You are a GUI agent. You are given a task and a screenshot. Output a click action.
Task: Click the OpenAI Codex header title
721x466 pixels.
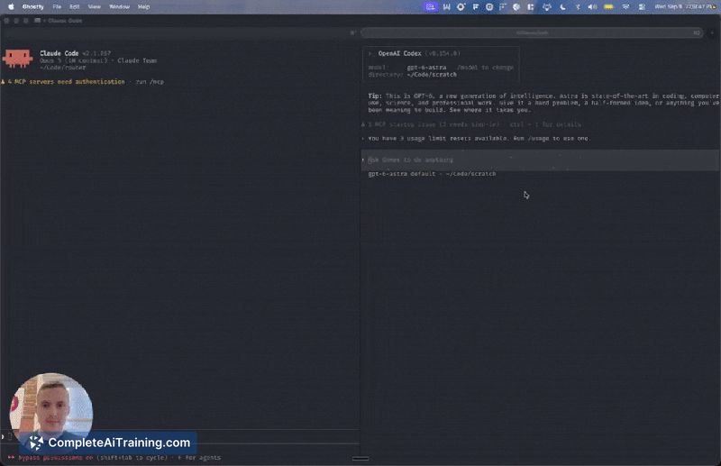click(399, 53)
